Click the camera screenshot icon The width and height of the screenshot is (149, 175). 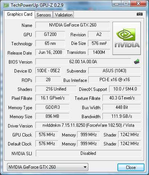click(x=140, y=14)
